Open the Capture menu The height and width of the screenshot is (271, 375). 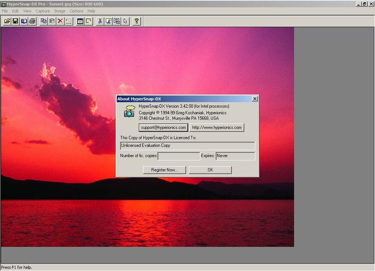[x=43, y=11]
